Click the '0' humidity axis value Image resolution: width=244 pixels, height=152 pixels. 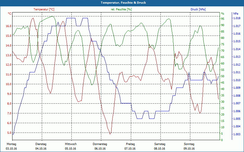point(222,140)
